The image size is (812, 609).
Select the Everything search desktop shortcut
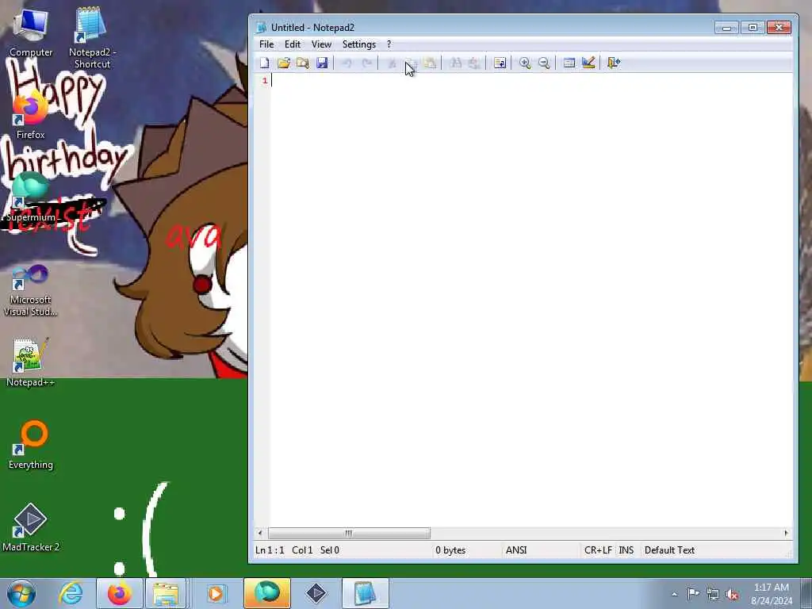click(31, 446)
